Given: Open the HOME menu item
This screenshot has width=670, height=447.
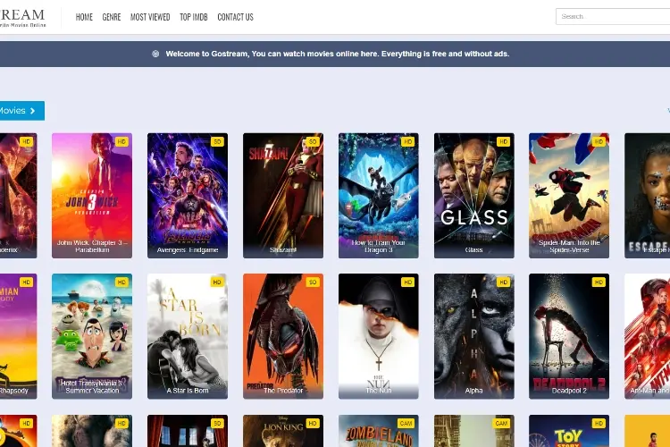Looking at the screenshot, I should pos(84,17).
